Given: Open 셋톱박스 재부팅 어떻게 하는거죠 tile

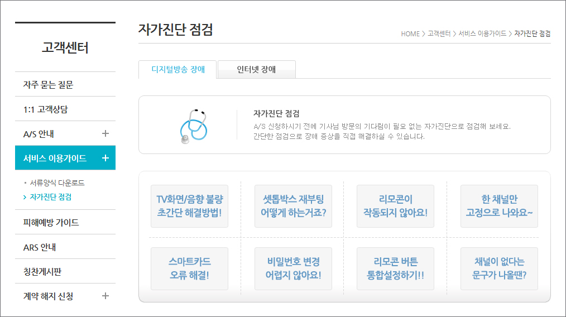Looking at the screenshot, I should [x=293, y=206].
